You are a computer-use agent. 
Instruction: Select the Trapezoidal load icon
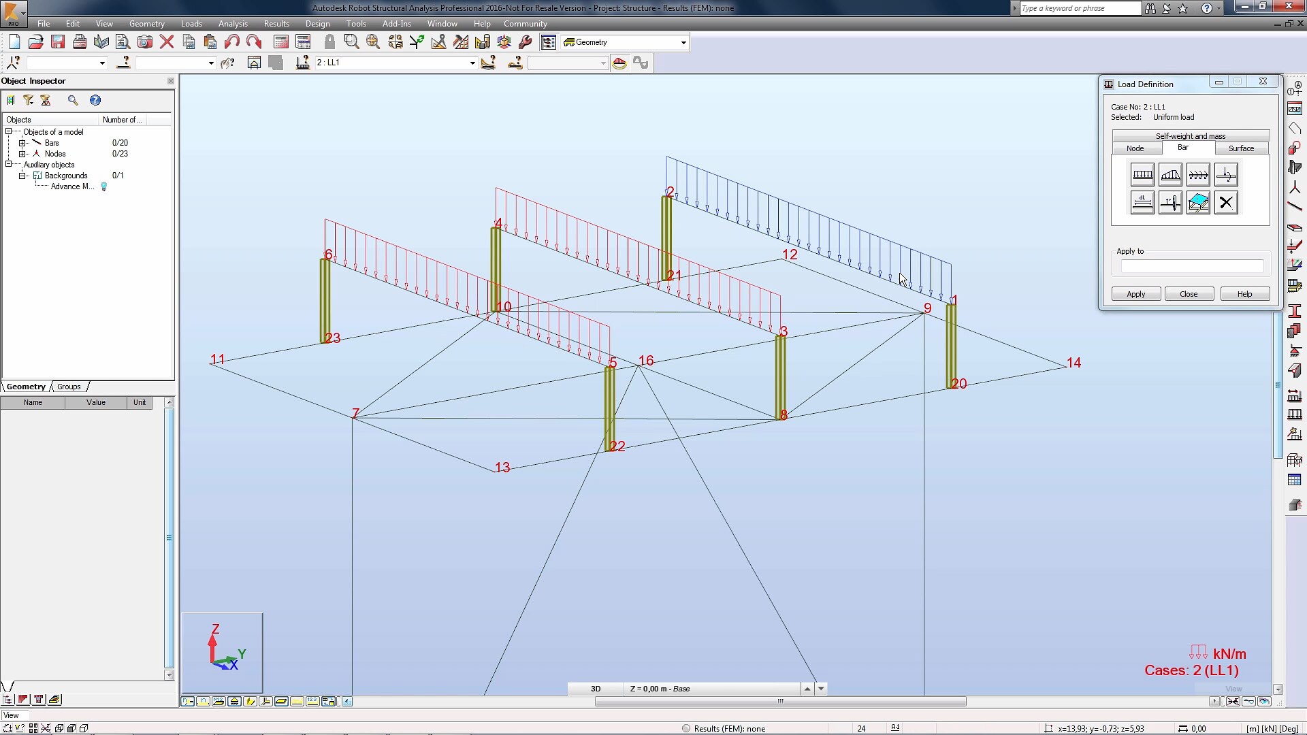1170,175
